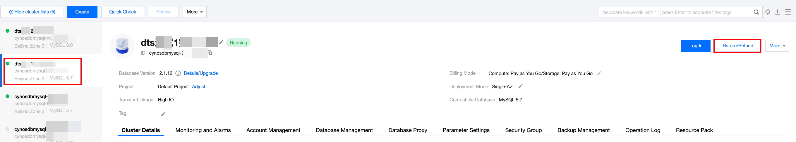Viewport: 796px width, 142px height.
Task: Open the column settings list icon
Action: click(788, 12)
